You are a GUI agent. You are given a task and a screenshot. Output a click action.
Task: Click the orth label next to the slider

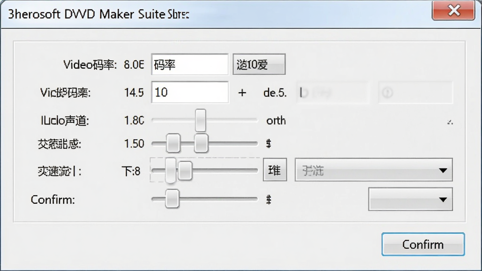pos(276,121)
